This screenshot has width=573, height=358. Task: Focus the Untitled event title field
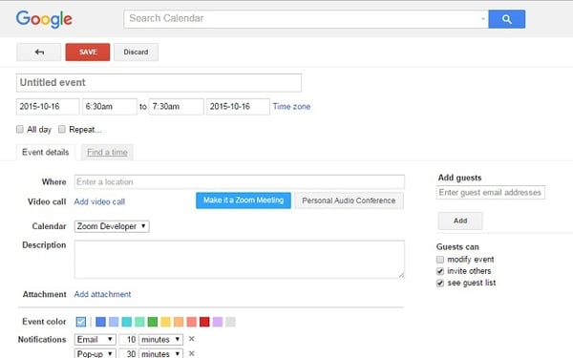coord(159,82)
